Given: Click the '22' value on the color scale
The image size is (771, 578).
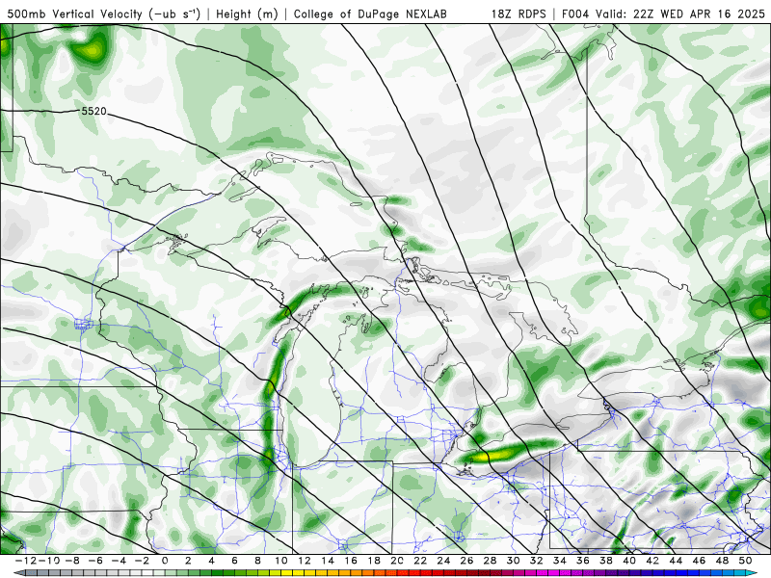Looking at the screenshot, I should pyautogui.click(x=420, y=561).
